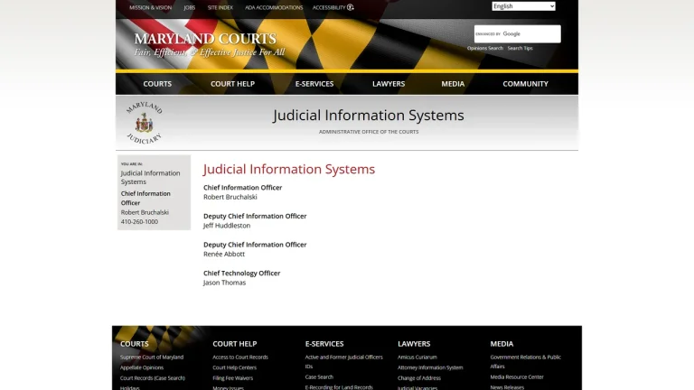The height and width of the screenshot is (390, 694).
Task: Open the Jobs link in top bar
Action: (190, 7)
